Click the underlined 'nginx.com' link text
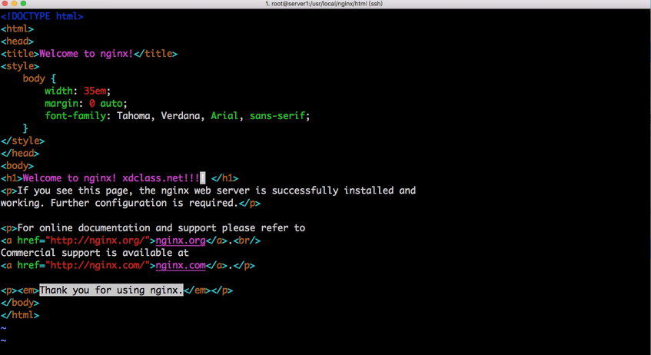The image size is (651, 355). [181, 265]
